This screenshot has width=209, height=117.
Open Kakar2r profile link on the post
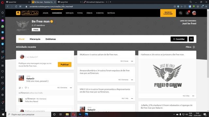[30, 79]
